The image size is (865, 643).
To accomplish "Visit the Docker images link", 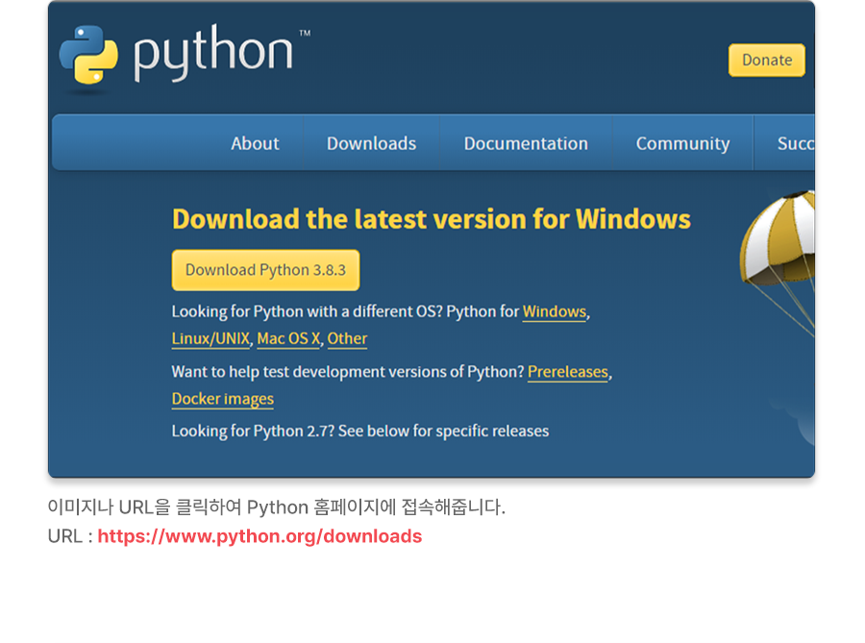I will tap(223, 399).
